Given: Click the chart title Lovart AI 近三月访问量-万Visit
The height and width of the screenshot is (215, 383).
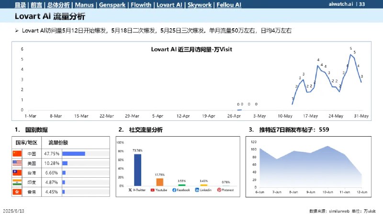Looking at the screenshot, I should pos(191,50).
